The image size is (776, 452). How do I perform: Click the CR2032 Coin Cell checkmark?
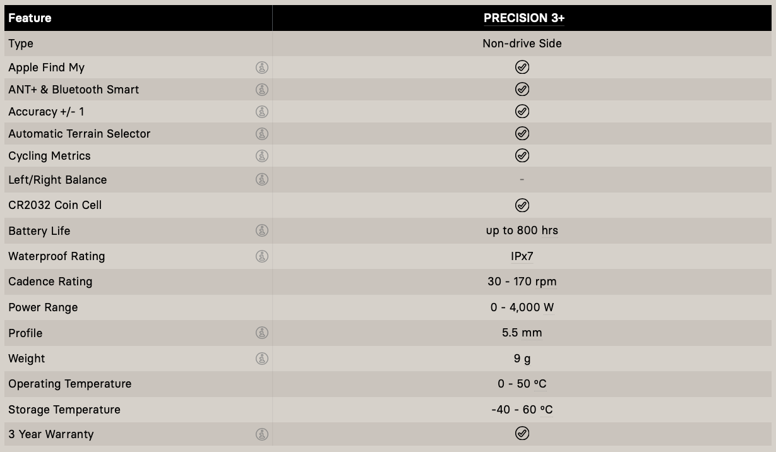click(x=522, y=205)
